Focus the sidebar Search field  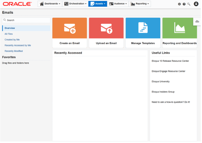click(x=26, y=20)
